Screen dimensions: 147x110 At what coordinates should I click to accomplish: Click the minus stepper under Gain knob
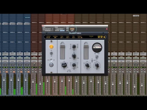click(62, 68)
